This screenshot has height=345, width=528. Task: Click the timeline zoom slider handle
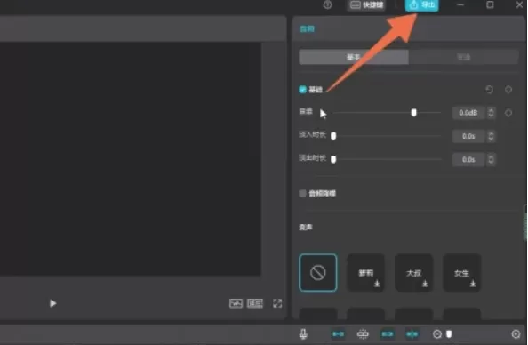[449, 333]
